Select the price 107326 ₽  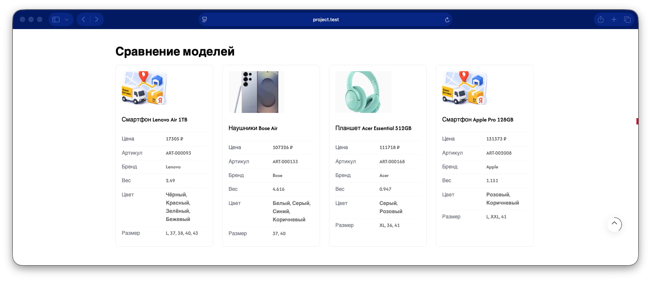click(283, 147)
